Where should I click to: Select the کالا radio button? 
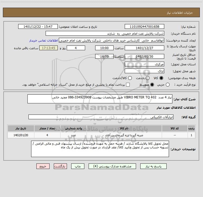click(x=161, y=78)
